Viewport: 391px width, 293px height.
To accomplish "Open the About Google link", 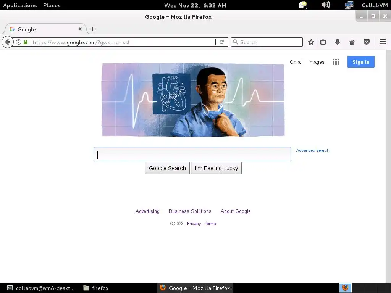I will (236, 211).
